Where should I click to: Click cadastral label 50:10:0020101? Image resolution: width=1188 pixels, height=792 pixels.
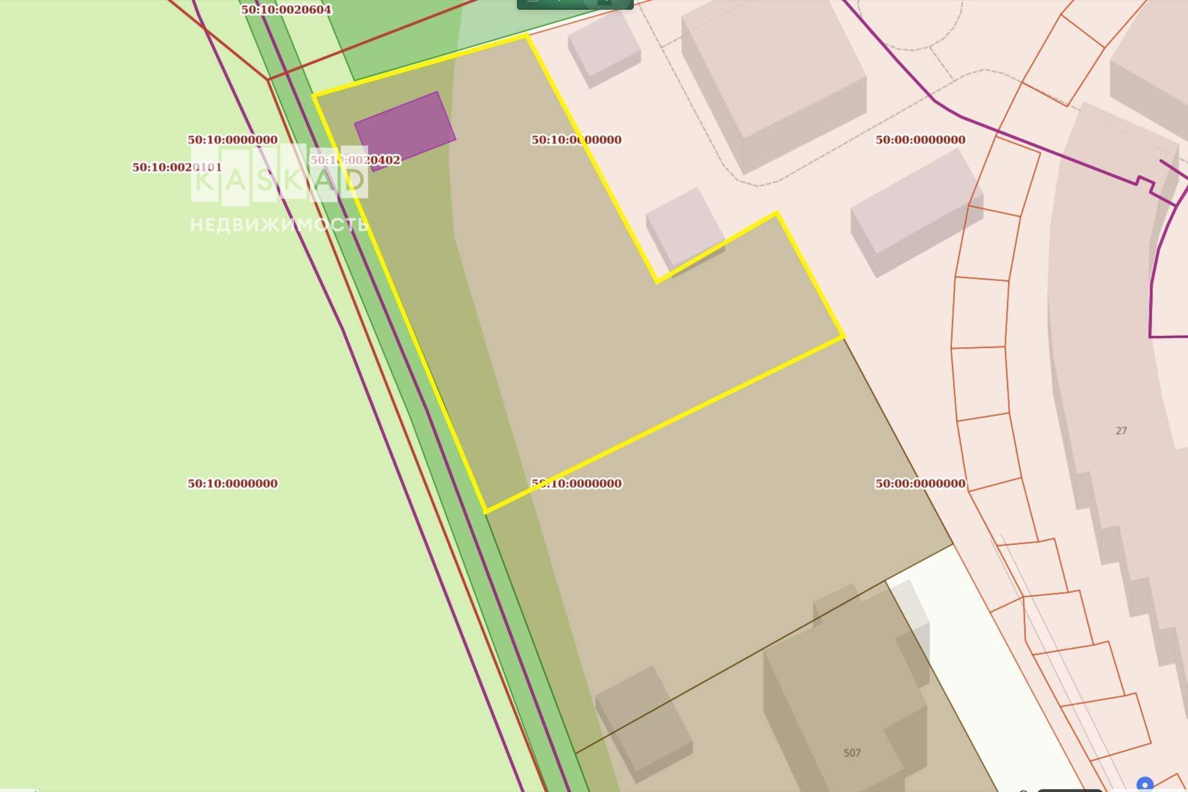[177, 168]
